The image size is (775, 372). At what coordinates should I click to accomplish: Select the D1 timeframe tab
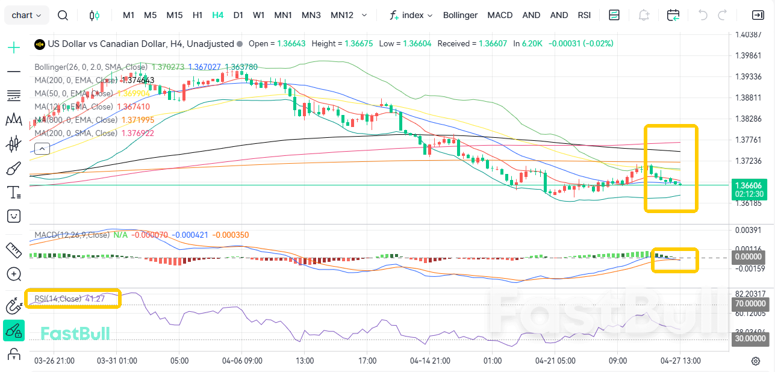click(238, 15)
